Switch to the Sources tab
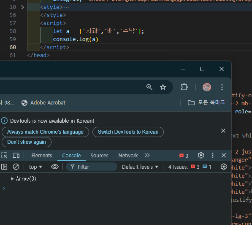The width and height of the screenshot is (252, 225). tap(99, 155)
